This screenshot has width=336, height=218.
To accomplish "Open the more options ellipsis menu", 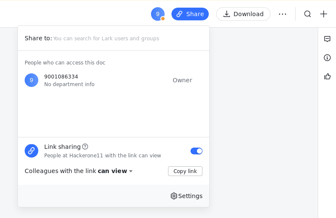I will click(x=282, y=14).
